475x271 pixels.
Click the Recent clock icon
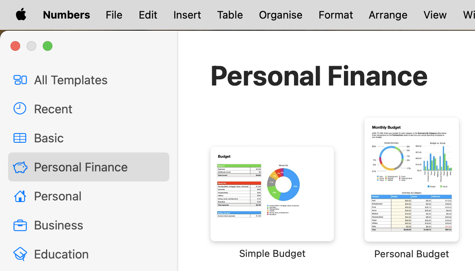click(x=20, y=108)
